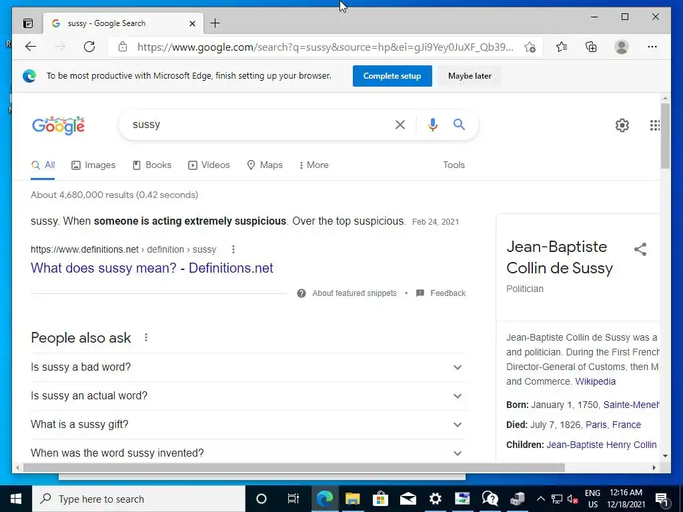Image resolution: width=683 pixels, height=512 pixels.
Task: Open Settings gear on the taskbar
Action: [x=435, y=499]
